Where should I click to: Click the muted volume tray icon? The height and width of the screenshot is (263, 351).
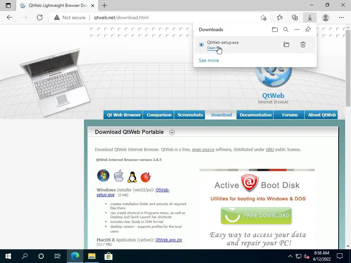click(x=306, y=256)
